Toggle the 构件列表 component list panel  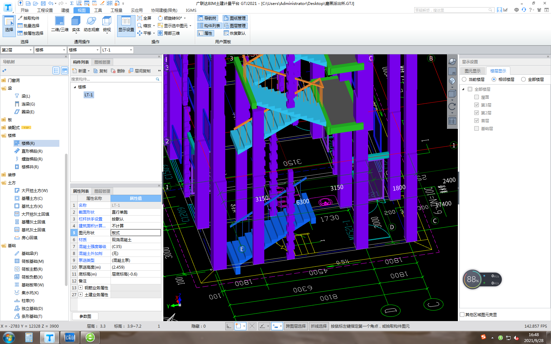click(209, 26)
